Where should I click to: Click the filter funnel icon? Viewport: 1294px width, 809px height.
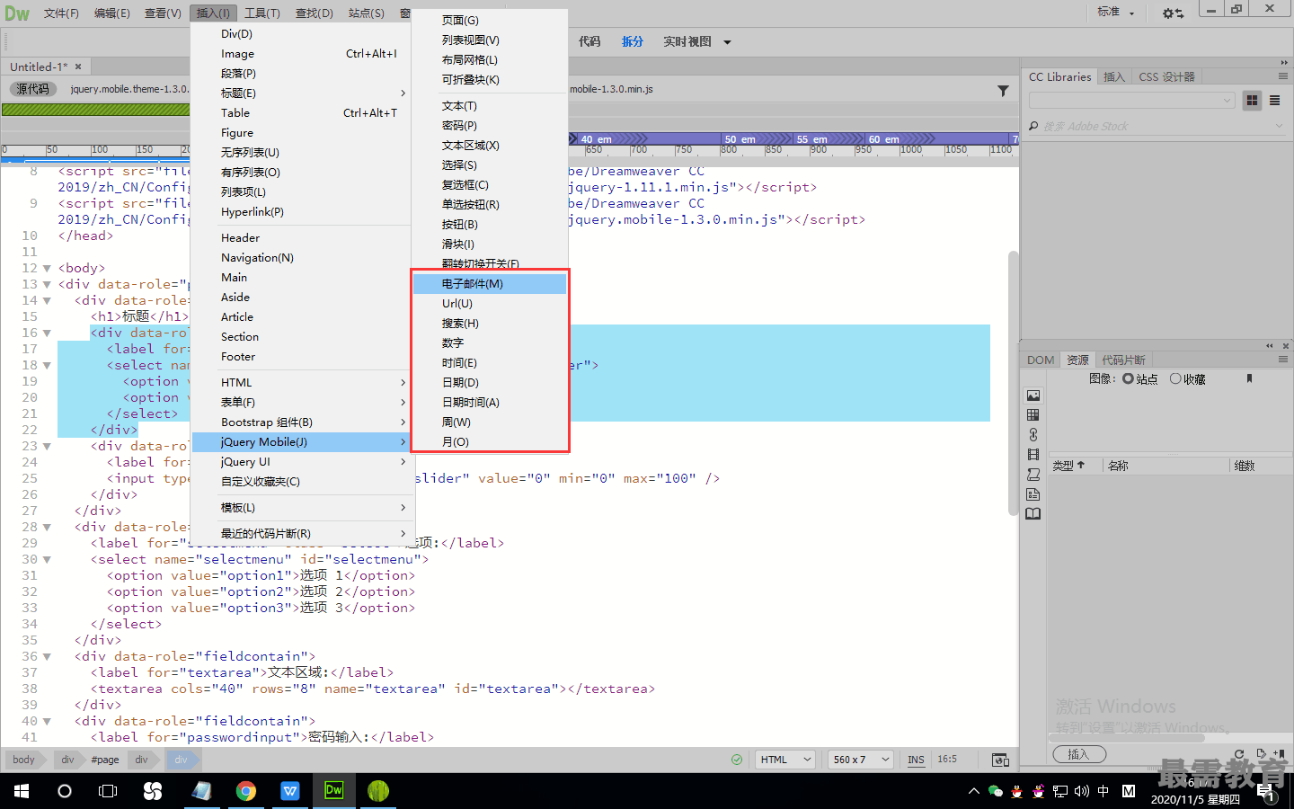(x=1003, y=91)
